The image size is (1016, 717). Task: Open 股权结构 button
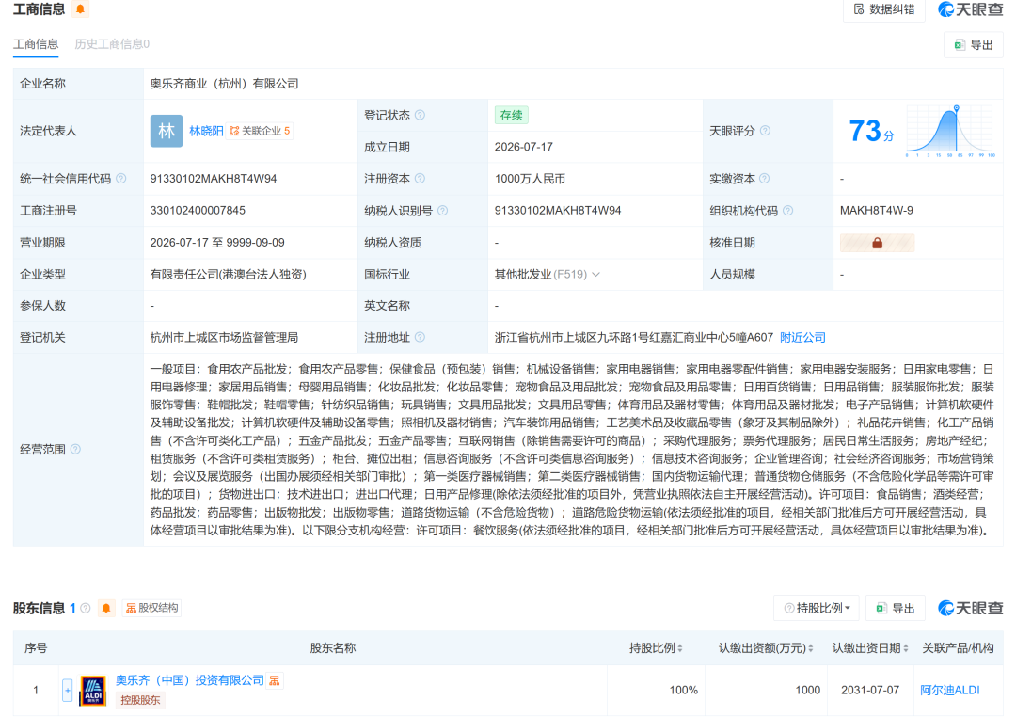tap(151, 608)
